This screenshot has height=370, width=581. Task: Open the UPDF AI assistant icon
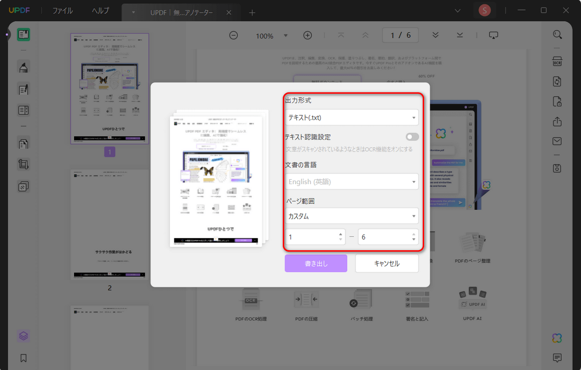(557, 338)
